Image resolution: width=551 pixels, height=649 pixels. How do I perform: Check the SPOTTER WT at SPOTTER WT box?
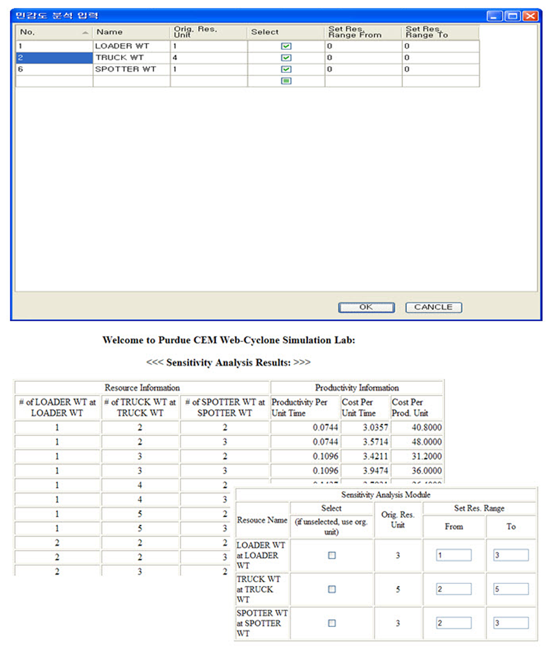click(x=332, y=623)
